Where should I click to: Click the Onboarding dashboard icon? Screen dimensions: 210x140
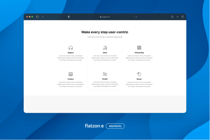pyautogui.click(x=139, y=48)
